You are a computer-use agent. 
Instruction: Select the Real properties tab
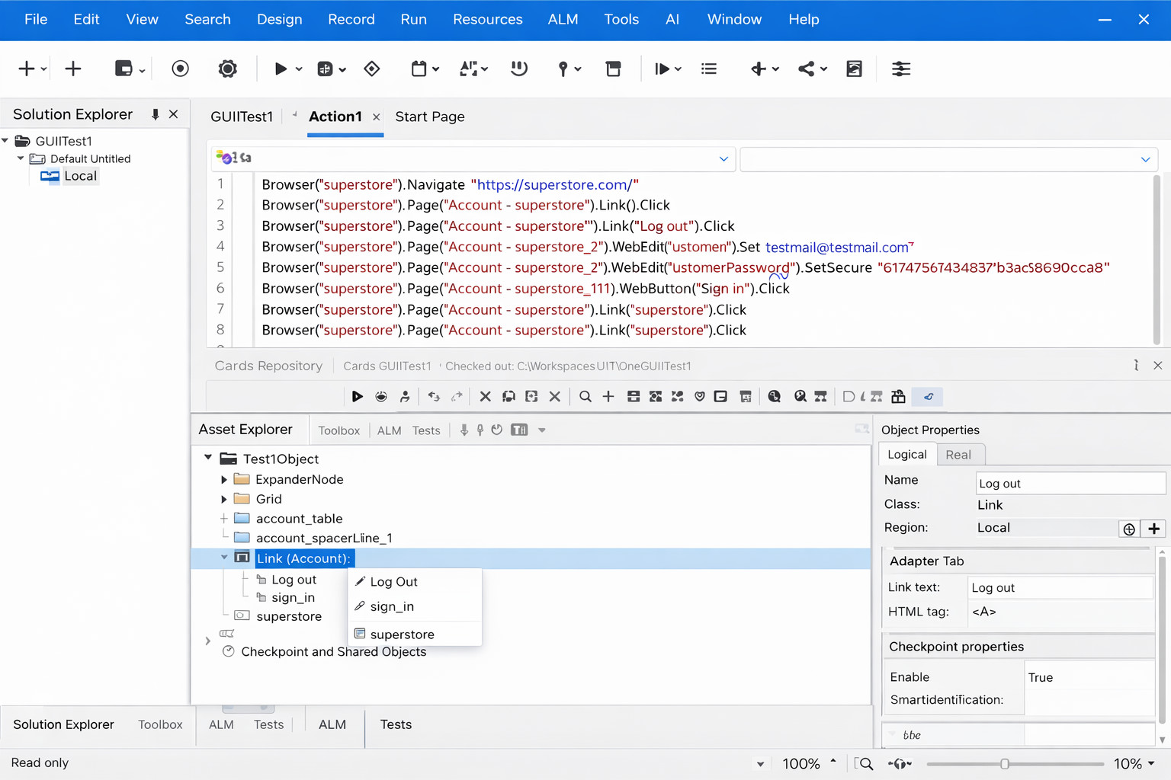[x=958, y=455]
